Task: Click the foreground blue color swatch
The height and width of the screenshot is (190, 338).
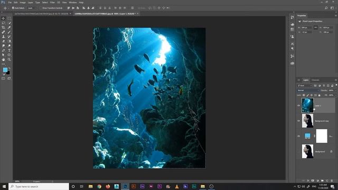Action: point(5,70)
